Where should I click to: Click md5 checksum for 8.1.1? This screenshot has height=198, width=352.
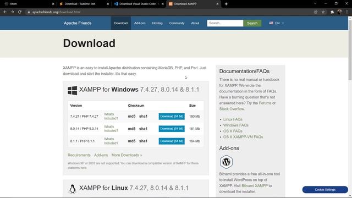131,141
